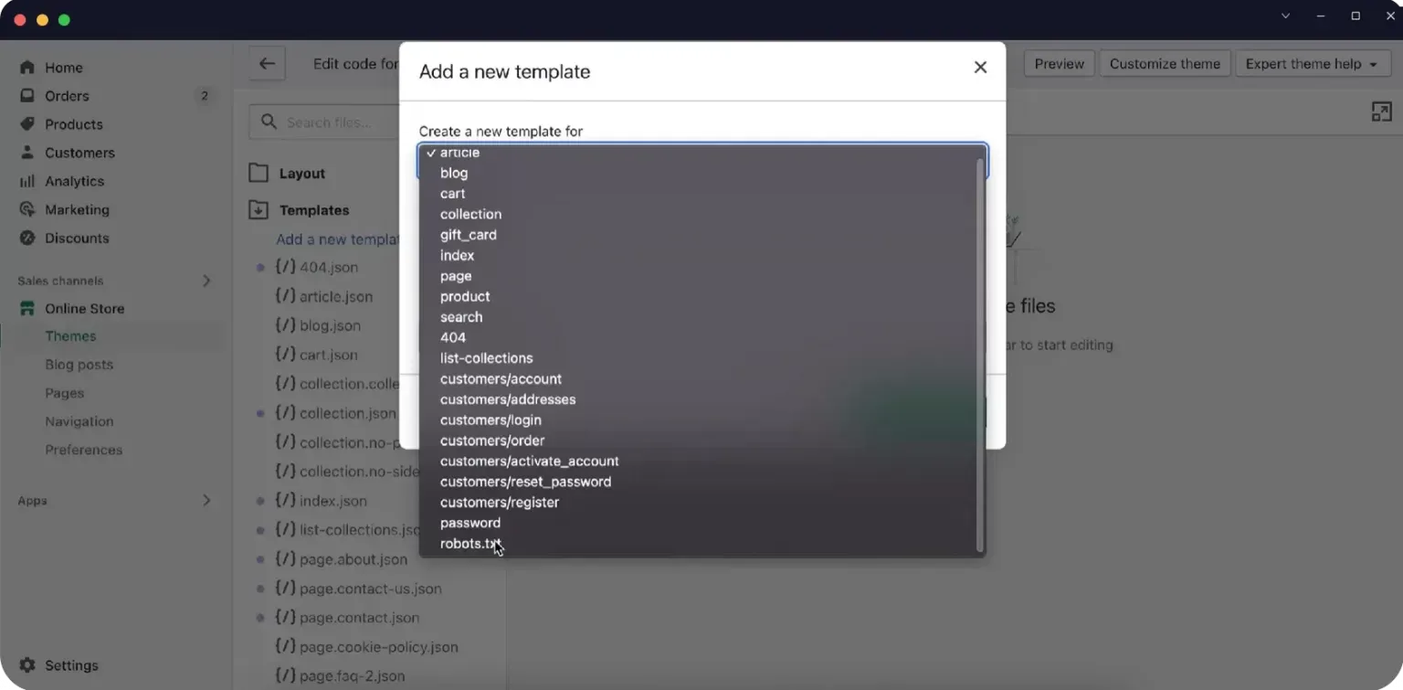Click the file icon beside page.about.json
The width and height of the screenshot is (1403, 690).
285,559
